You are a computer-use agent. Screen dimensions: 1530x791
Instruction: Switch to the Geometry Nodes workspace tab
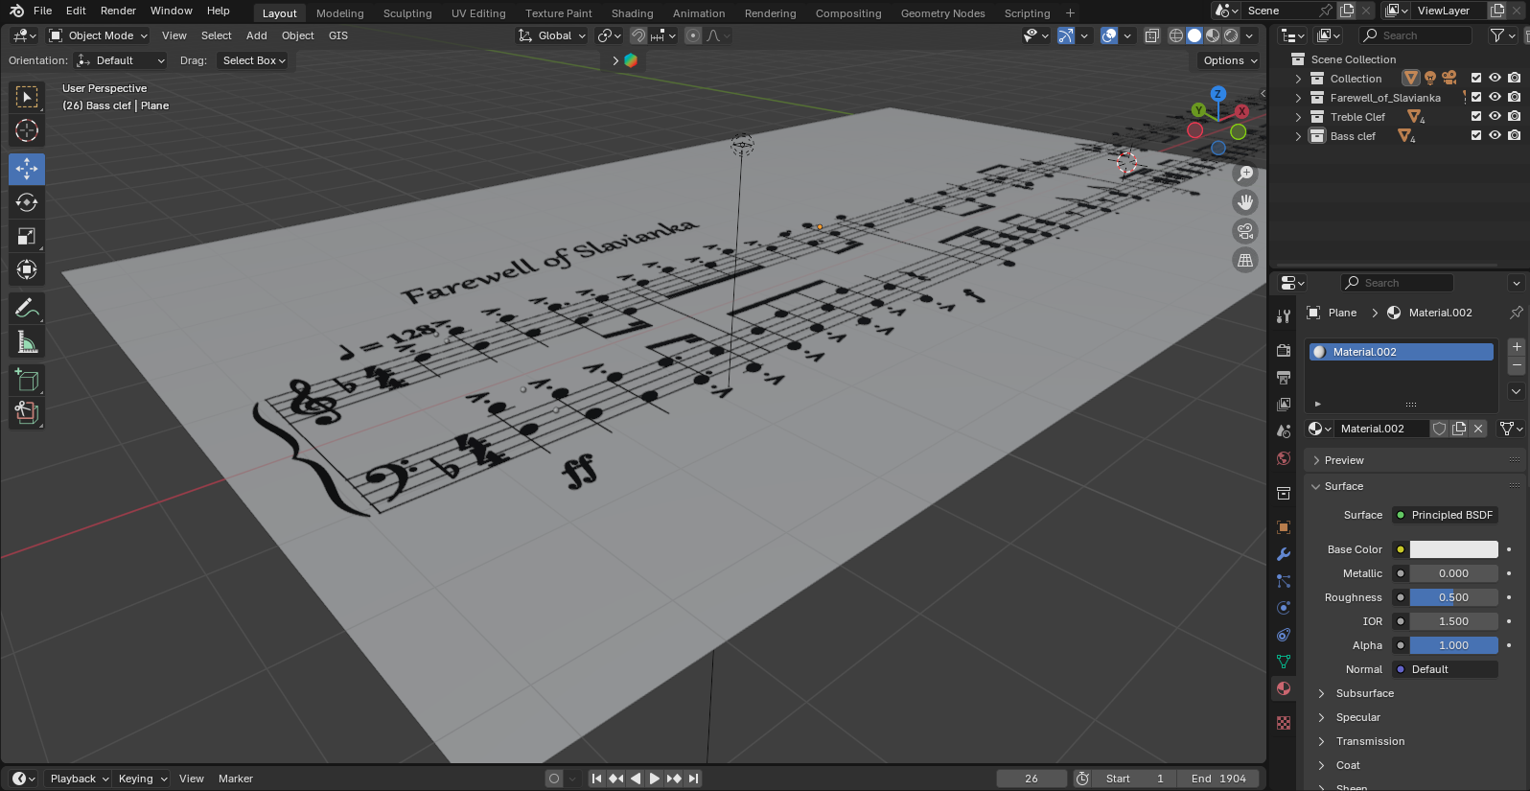[942, 13]
